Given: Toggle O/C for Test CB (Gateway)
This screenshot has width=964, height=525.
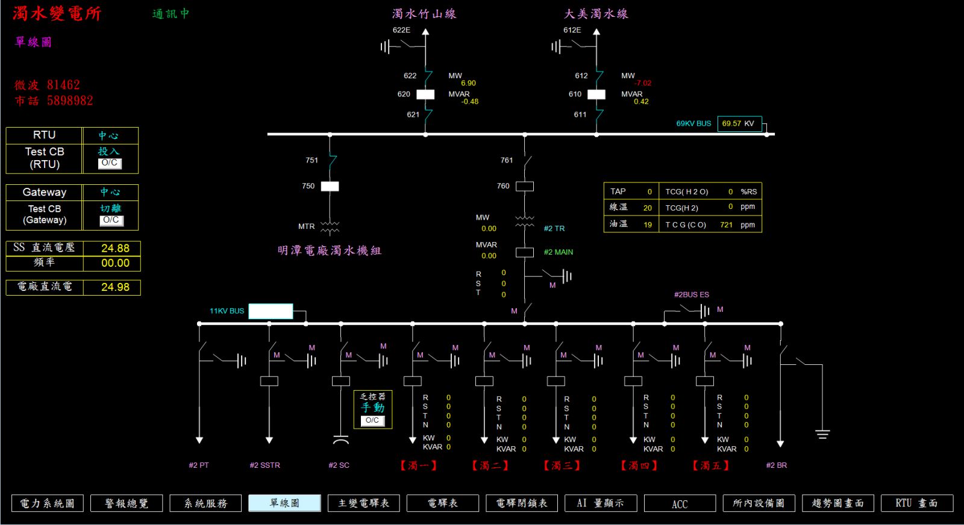Looking at the screenshot, I should click(111, 220).
